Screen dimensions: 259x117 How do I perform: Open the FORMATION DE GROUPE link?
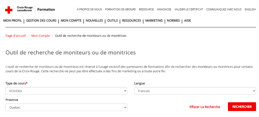pyautogui.click(x=120, y=10)
